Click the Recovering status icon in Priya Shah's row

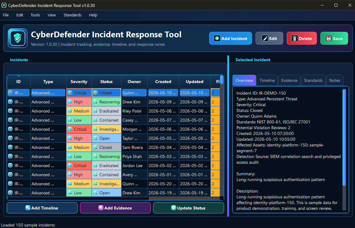[x=95, y=156]
